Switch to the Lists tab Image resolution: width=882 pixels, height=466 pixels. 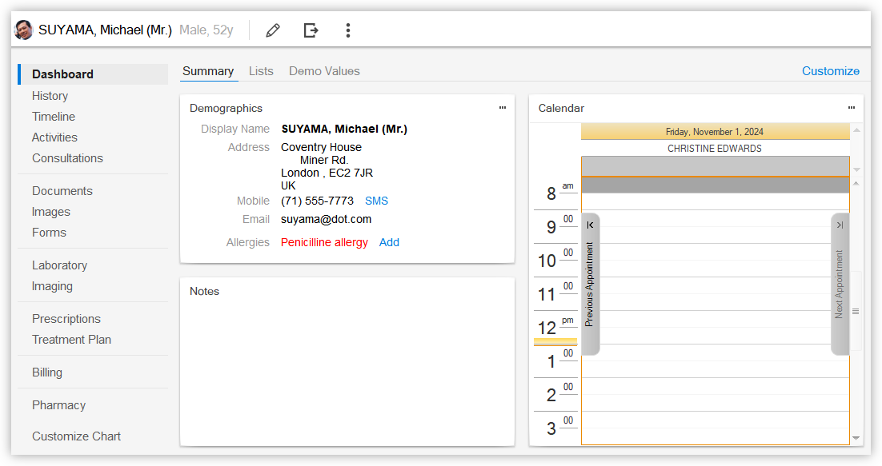[x=261, y=70]
